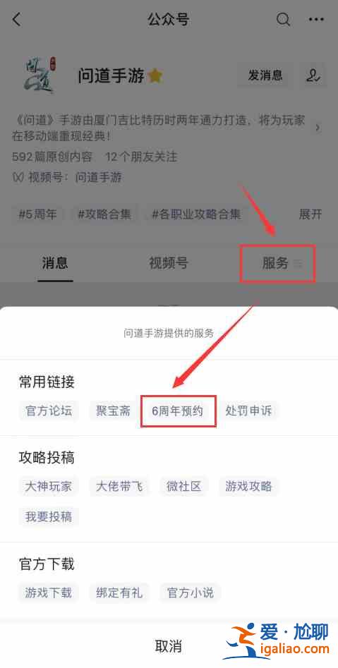
Task: Open the three-dot more options menu
Action: 316,20
